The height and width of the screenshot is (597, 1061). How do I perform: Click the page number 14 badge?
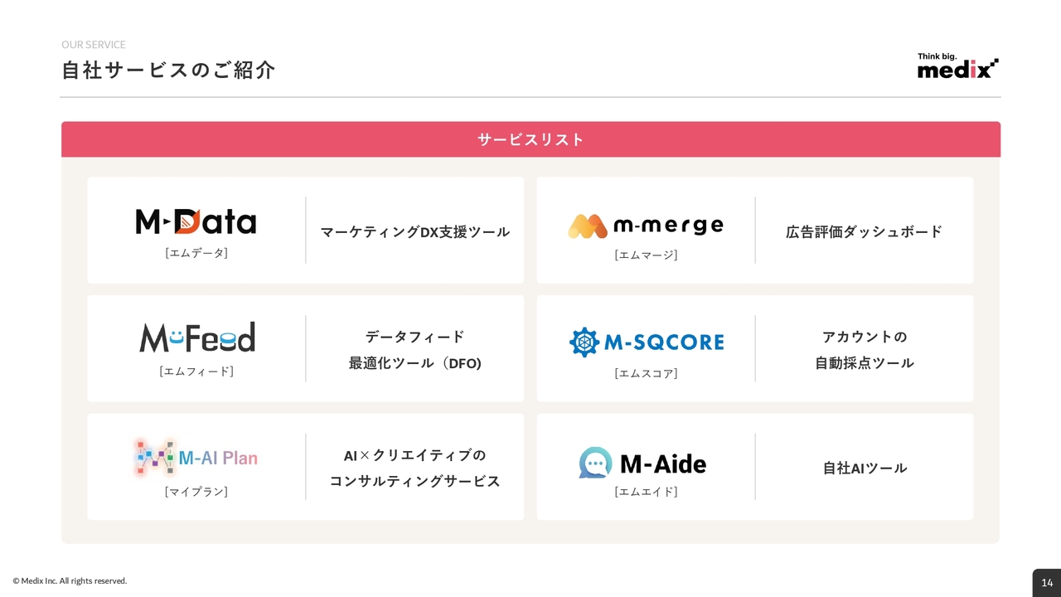click(x=1046, y=582)
